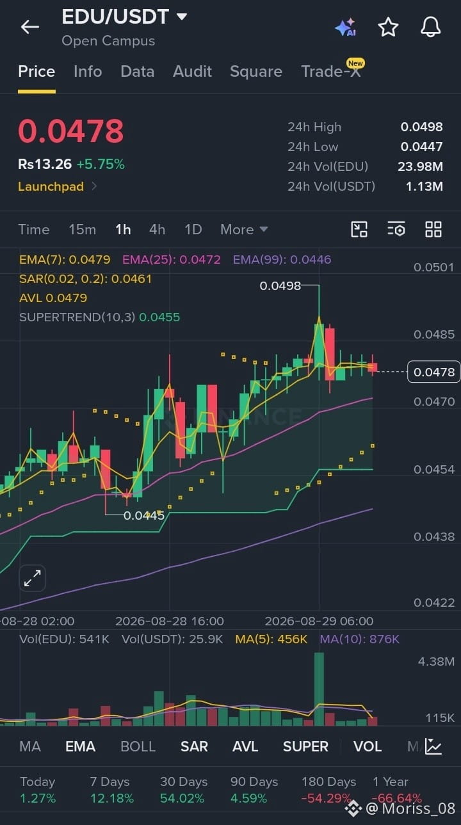
Task: Select the Time chart interval
Action: [x=33, y=229]
